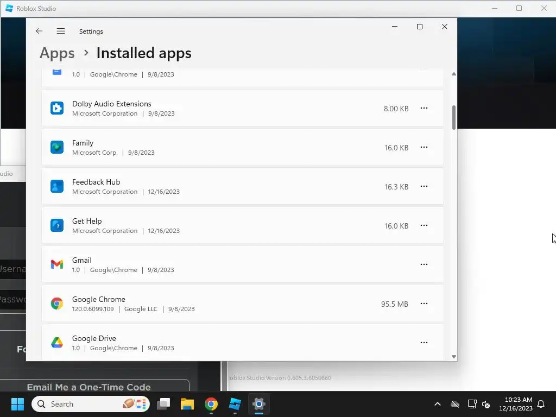556x417 pixels.
Task: Open the Windows Start menu
Action: 17,404
